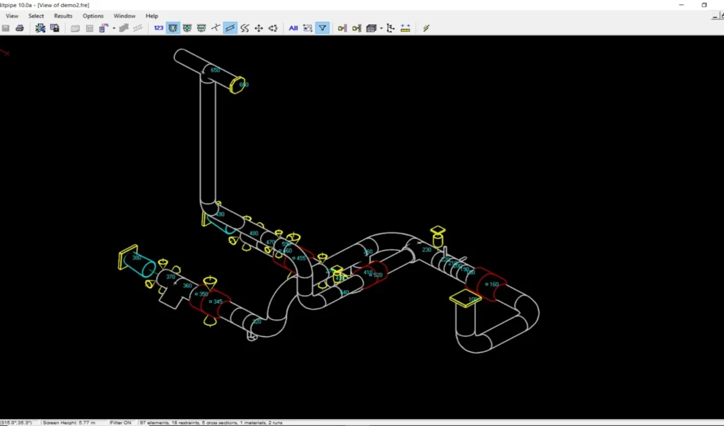Open the print icon
724x426 pixels.
tap(21, 28)
